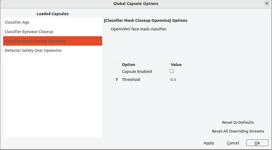Viewport: 272px width, 150px height.
Task: Click the Threshold option label
Action: coord(131,79)
